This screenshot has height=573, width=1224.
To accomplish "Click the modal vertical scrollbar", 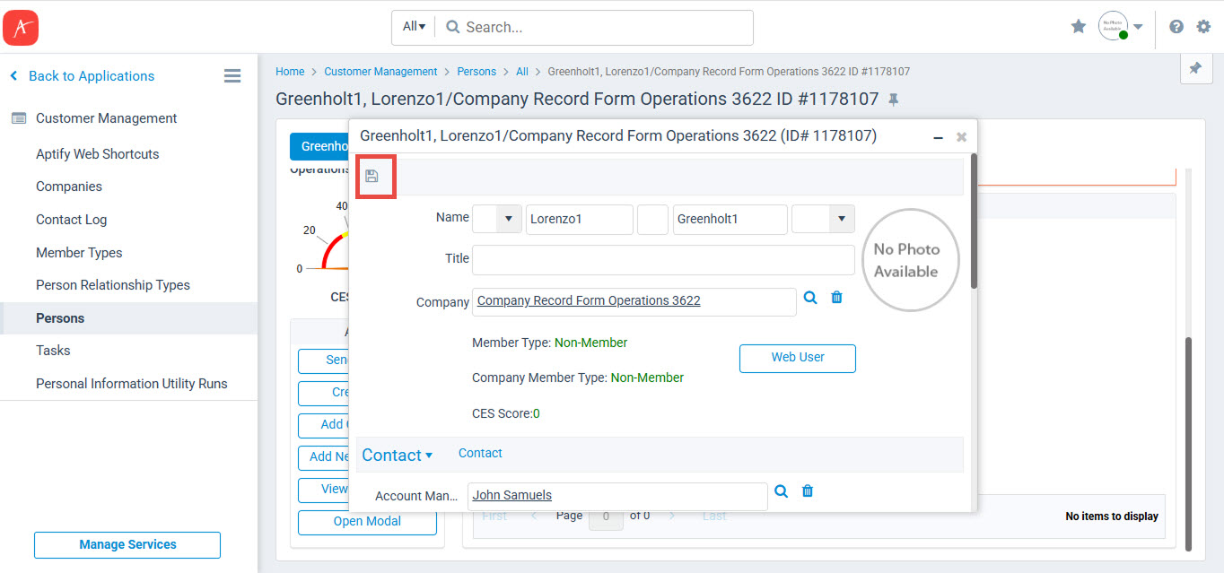I will point(973,221).
